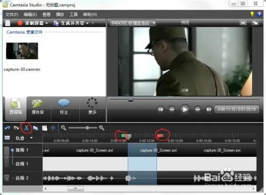Click the copy icon in timeline toolbar
This screenshot has width=266, height=195.
click(36, 128)
